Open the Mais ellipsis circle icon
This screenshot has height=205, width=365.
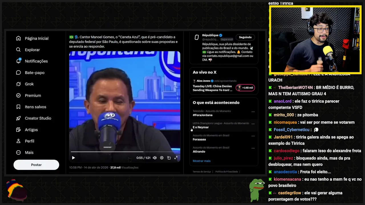point(19,152)
